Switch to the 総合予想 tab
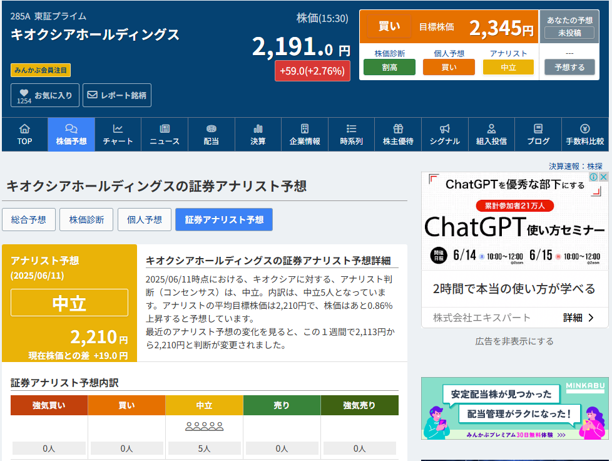This screenshot has height=461, width=612. pos(29,220)
